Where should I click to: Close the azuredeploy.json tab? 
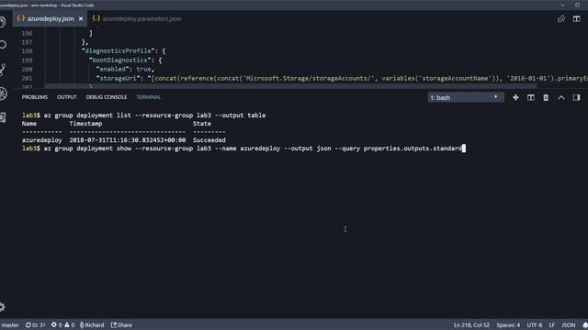coord(81,18)
